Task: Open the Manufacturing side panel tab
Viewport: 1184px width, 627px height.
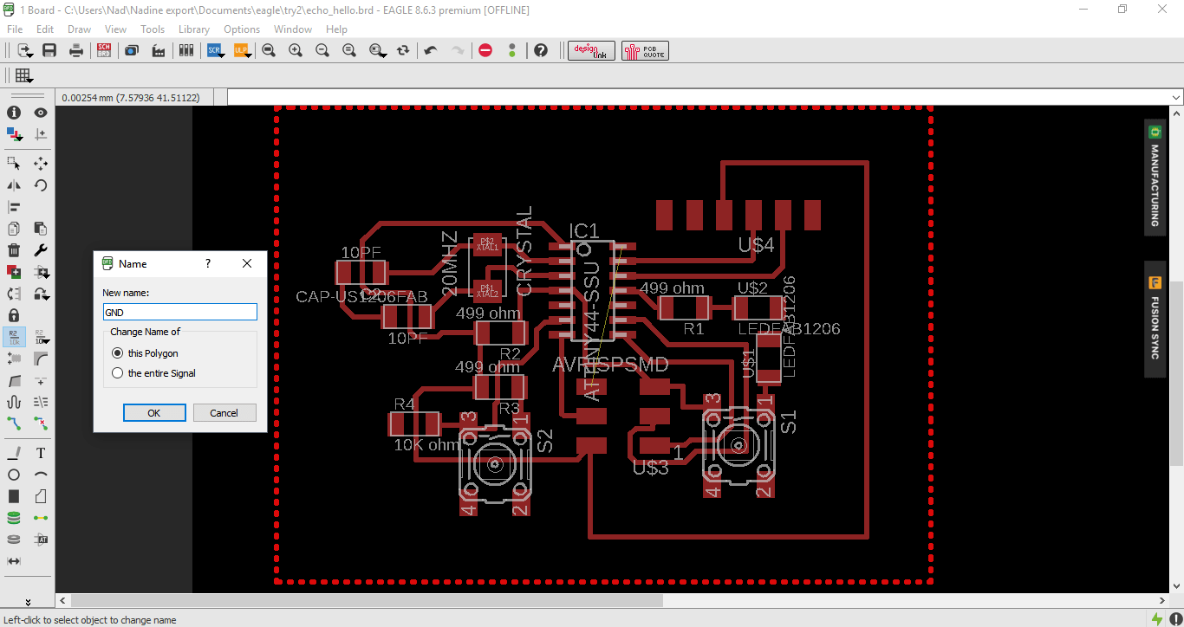Action: click(1155, 178)
